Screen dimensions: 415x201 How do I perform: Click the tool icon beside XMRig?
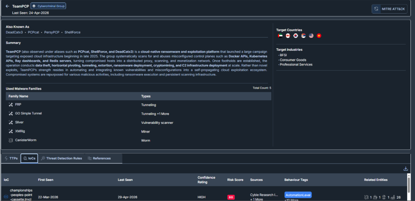(11, 131)
